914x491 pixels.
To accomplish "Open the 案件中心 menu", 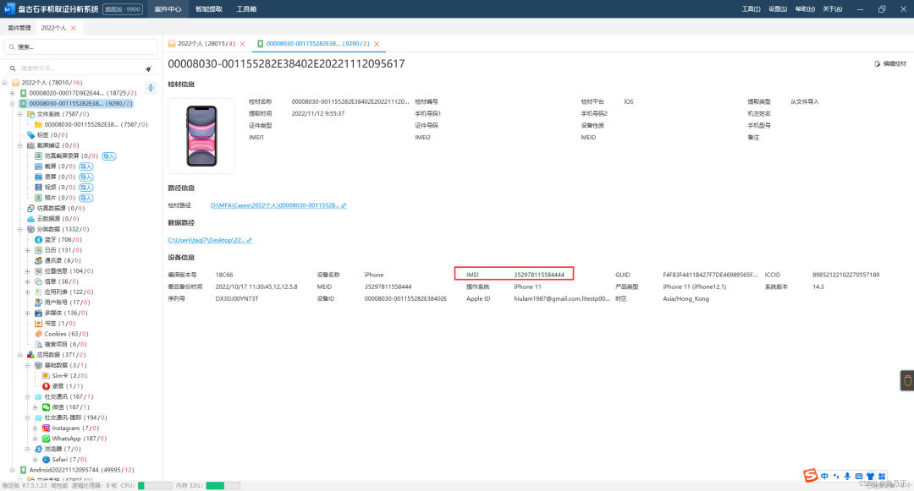I will (x=168, y=8).
